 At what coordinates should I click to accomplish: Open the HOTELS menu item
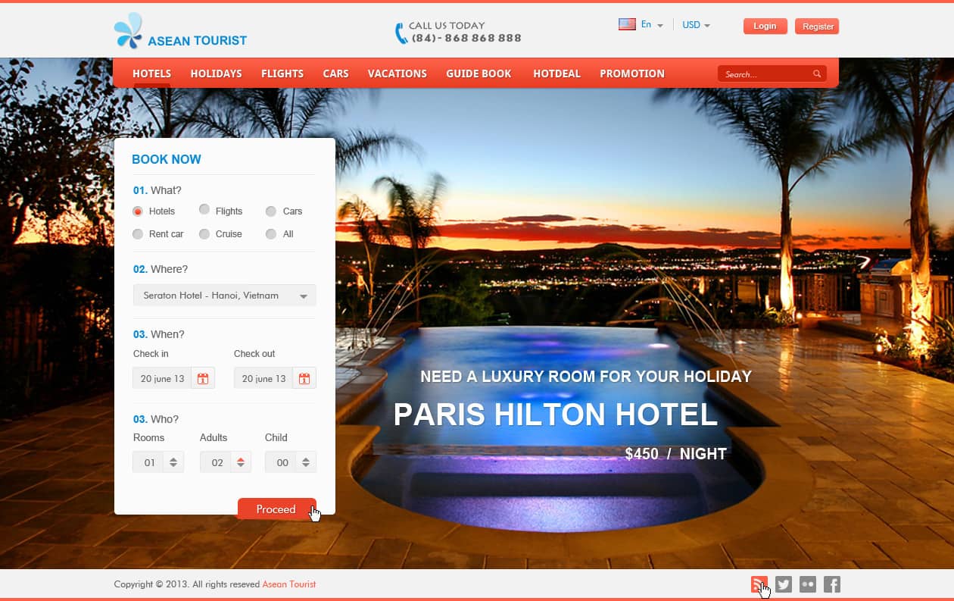pos(151,74)
